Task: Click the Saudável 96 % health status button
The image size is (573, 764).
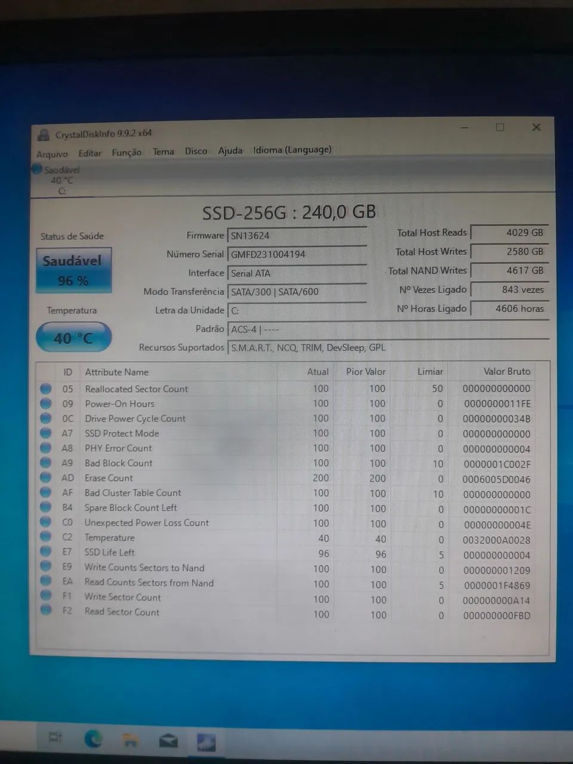Action: 73,270
